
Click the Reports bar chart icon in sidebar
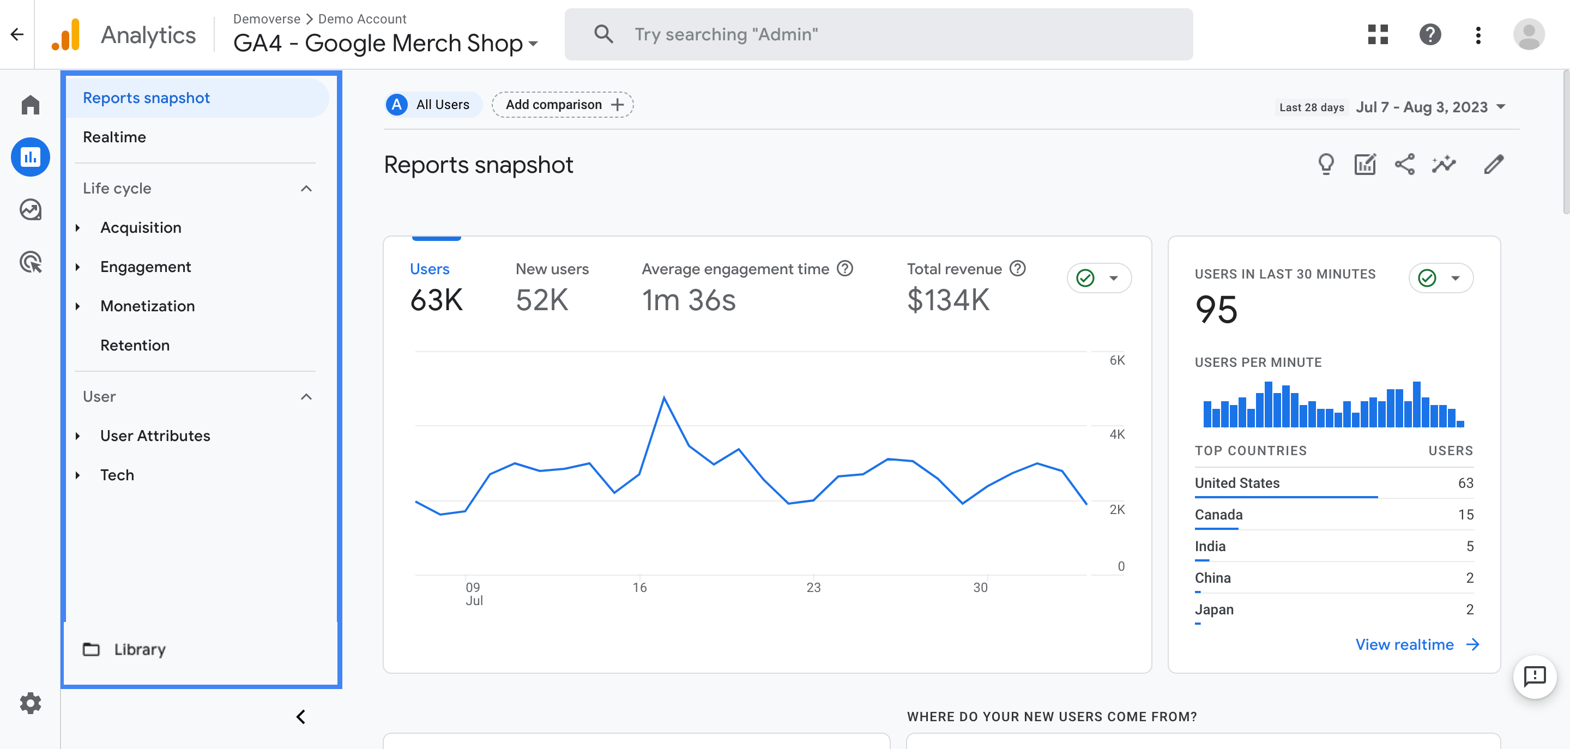(x=30, y=155)
